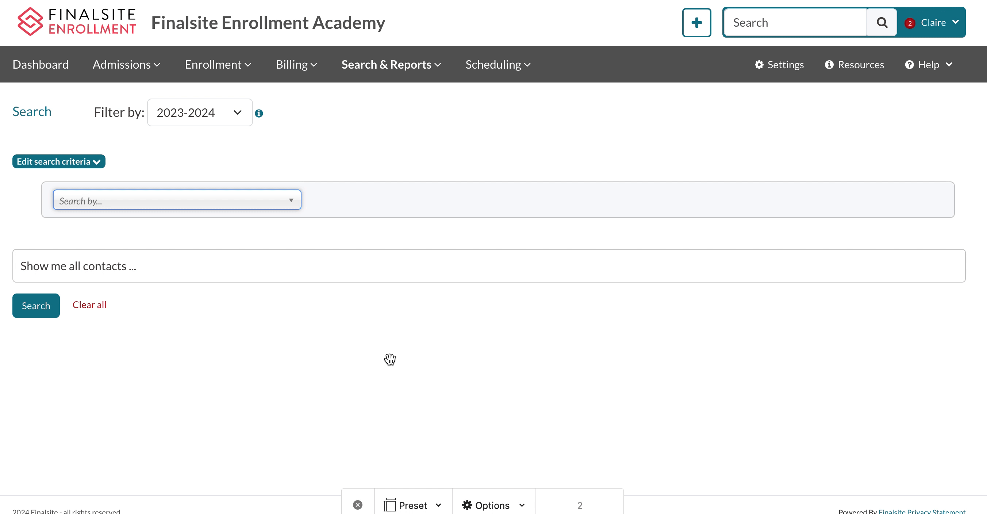Viewport: 987px width, 514px height.
Task: Click the Clear all link
Action: click(89, 305)
